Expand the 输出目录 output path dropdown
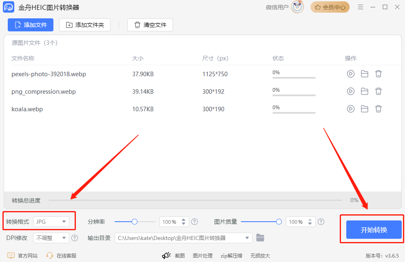This screenshot has height=262, width=405. (x=246, y=238)
